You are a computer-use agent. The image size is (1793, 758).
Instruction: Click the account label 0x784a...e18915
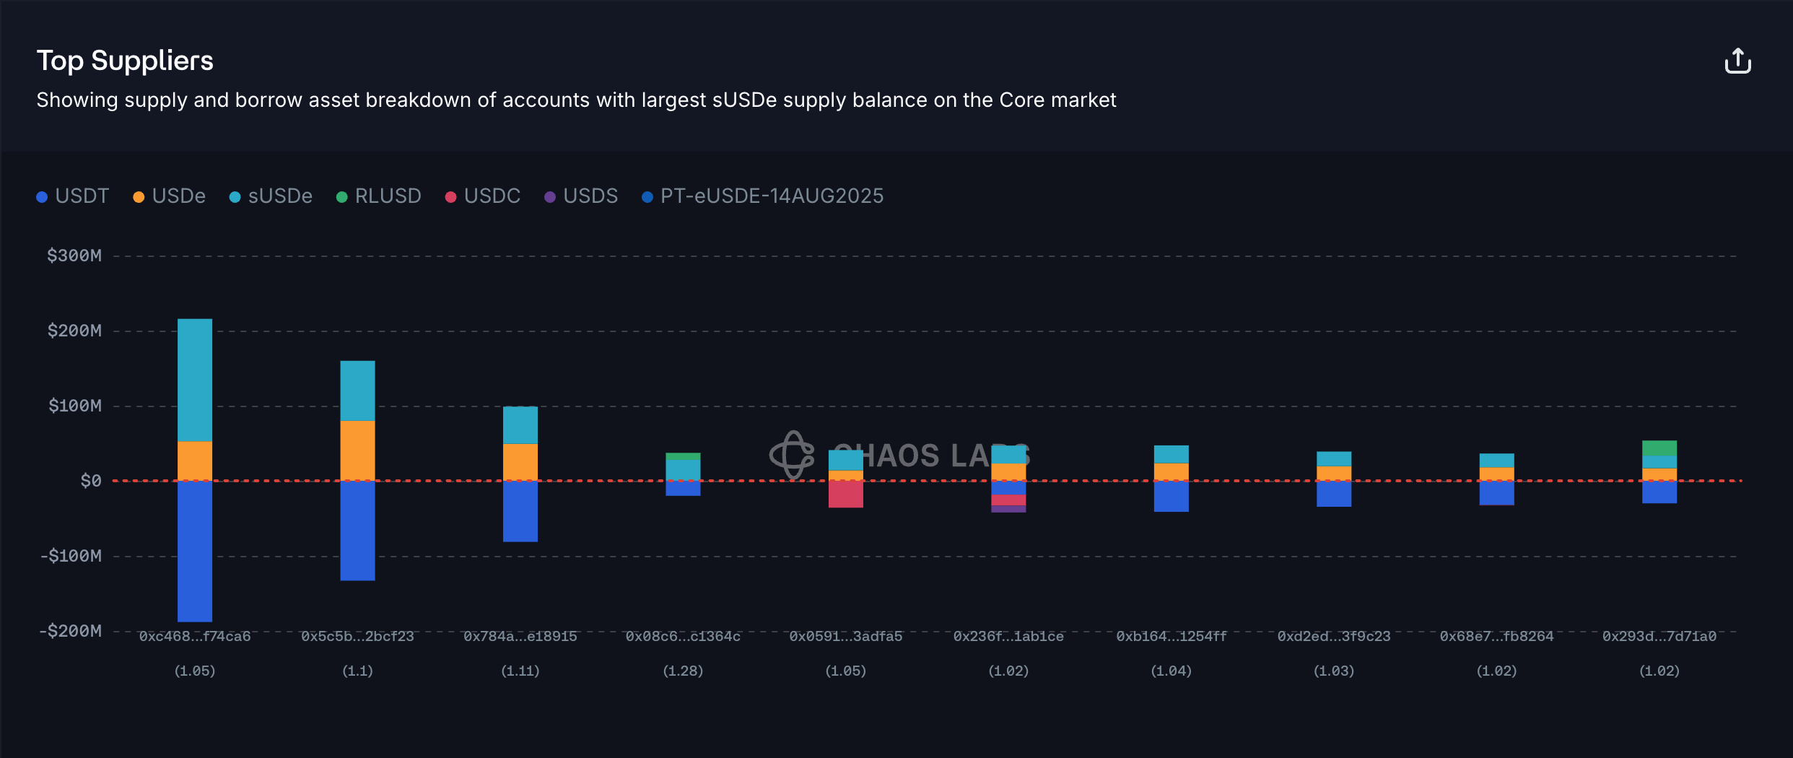[520, 637]
